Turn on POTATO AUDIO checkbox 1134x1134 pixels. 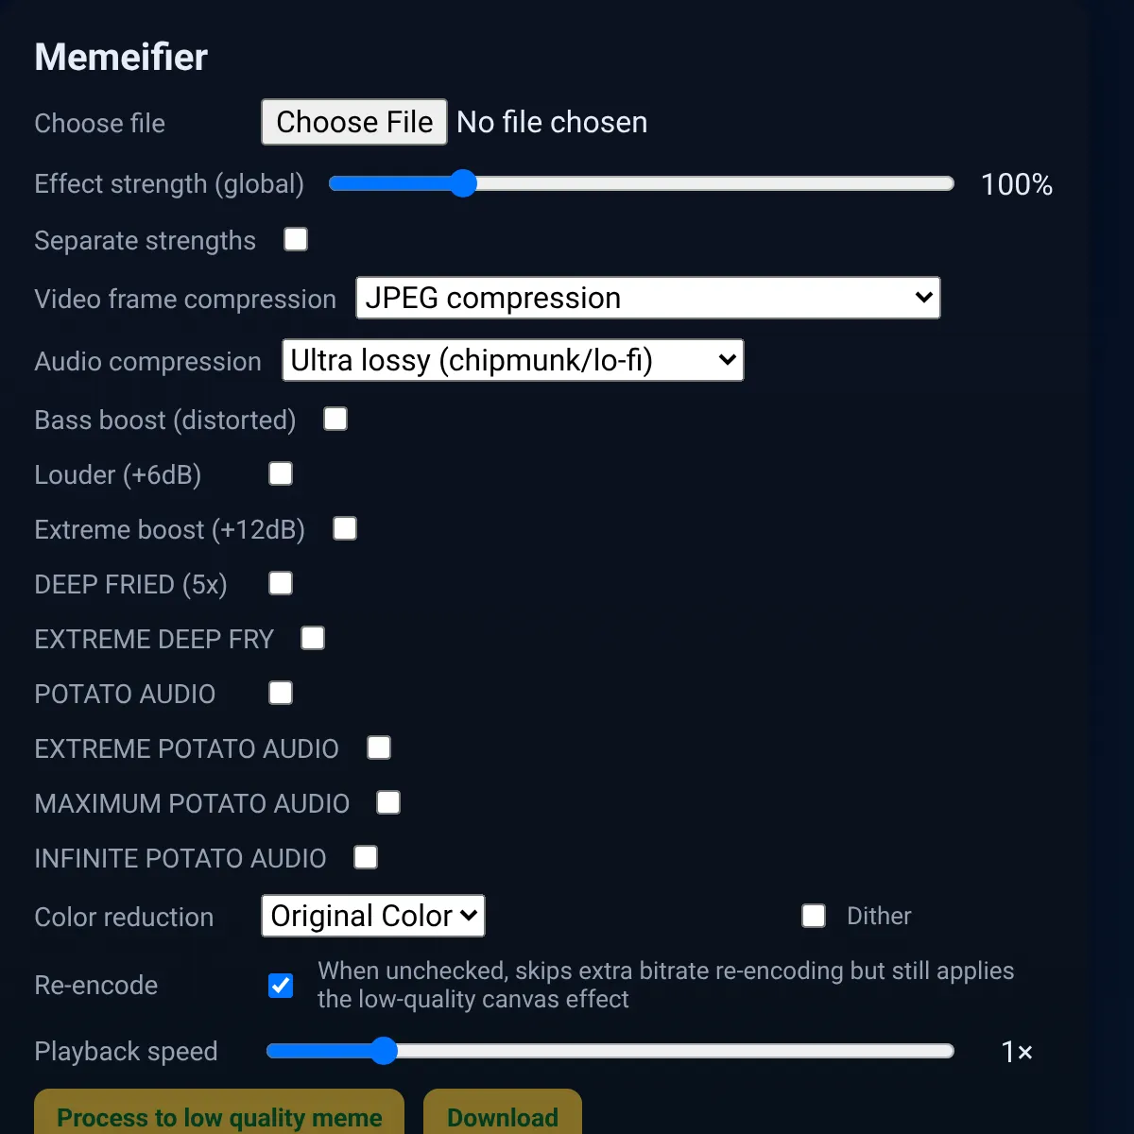coord(281,694)
